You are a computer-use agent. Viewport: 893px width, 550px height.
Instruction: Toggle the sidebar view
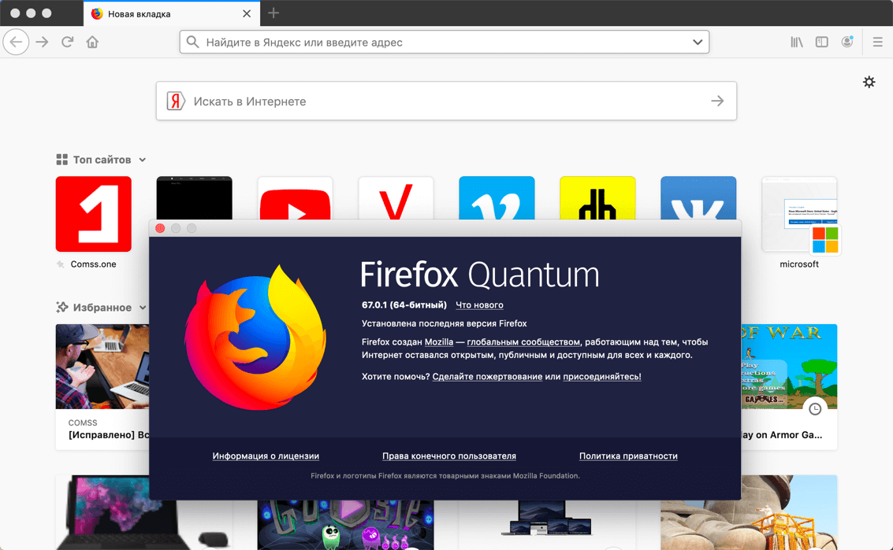coord(821,42)
